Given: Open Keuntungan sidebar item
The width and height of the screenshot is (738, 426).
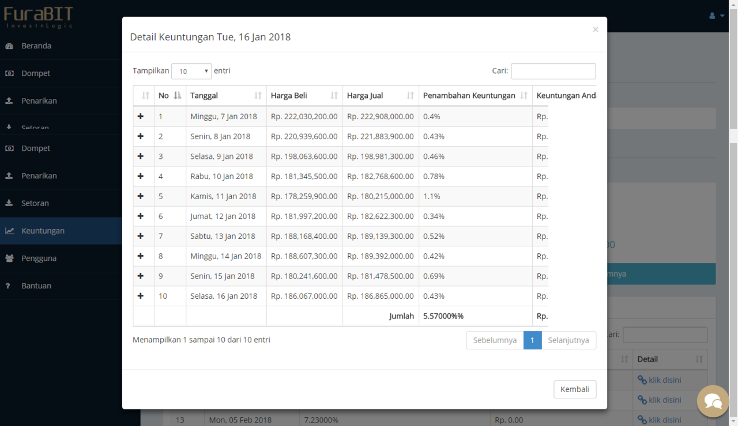Looking at the screenshot, I should (x=61, y=231).
